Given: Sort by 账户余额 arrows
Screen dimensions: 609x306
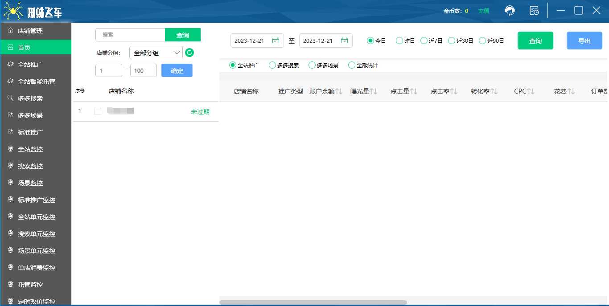Looking at the screenshot, I should [x=339, y=91].
